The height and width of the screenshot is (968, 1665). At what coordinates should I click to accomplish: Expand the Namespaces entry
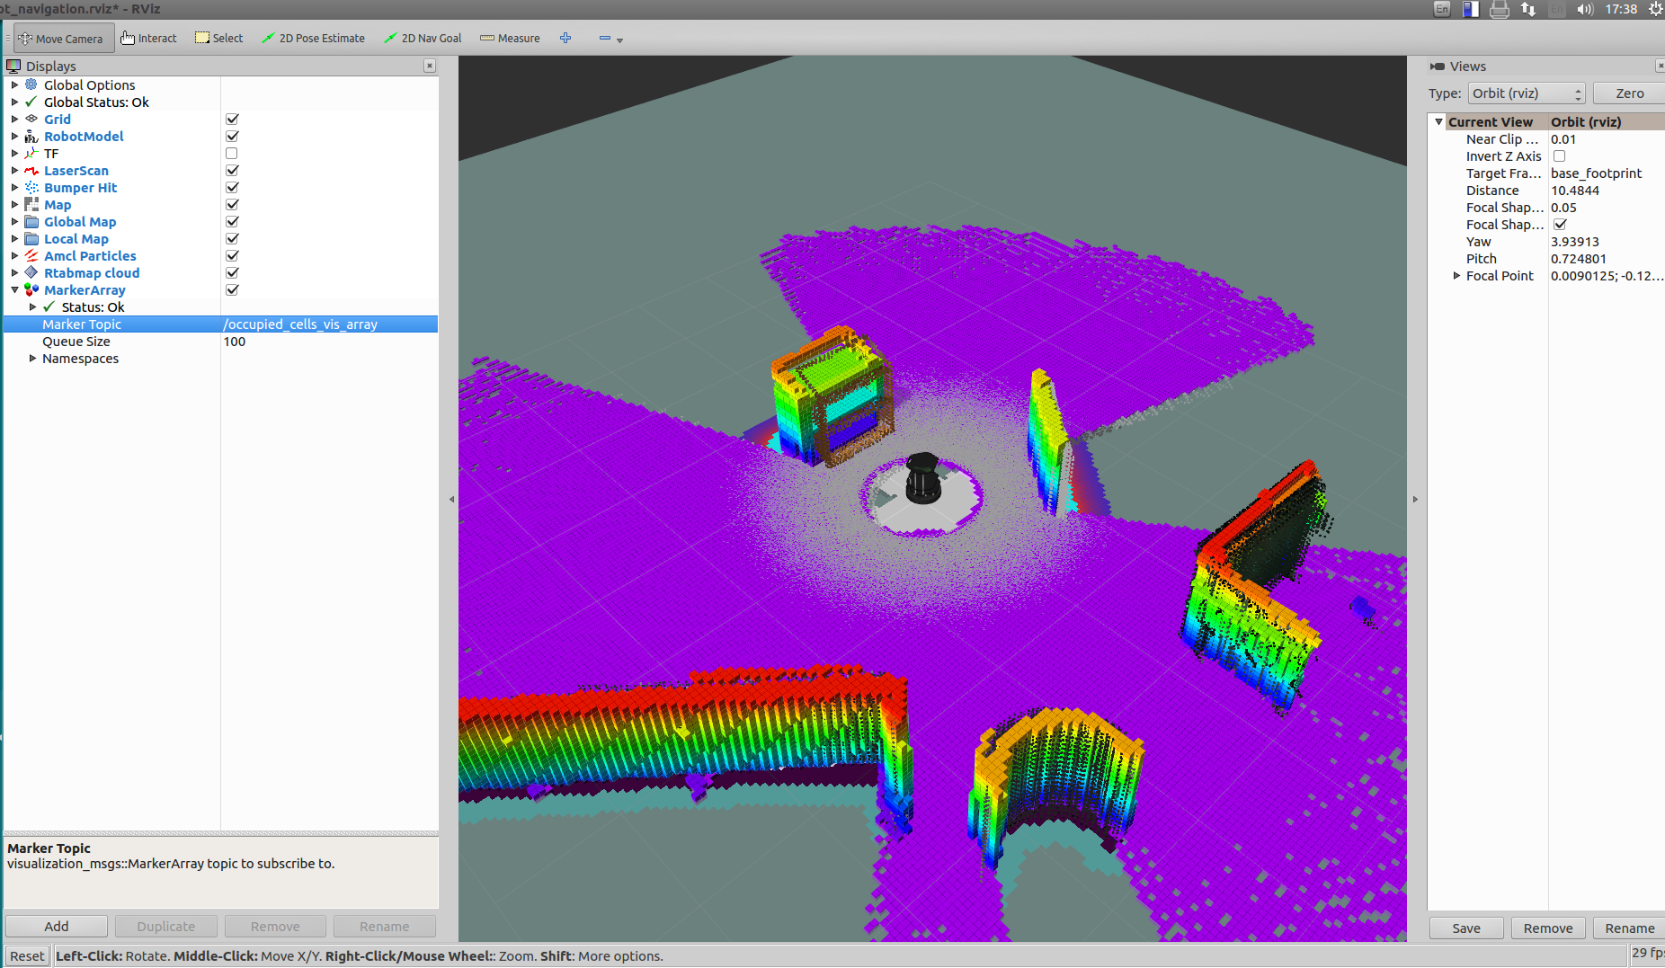33,358
